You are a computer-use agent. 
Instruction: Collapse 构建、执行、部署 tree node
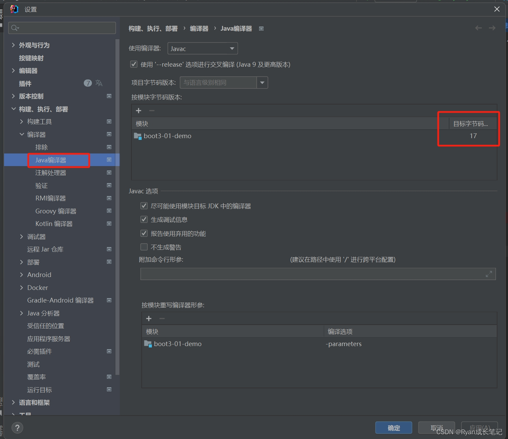click(x=14, y=109)
